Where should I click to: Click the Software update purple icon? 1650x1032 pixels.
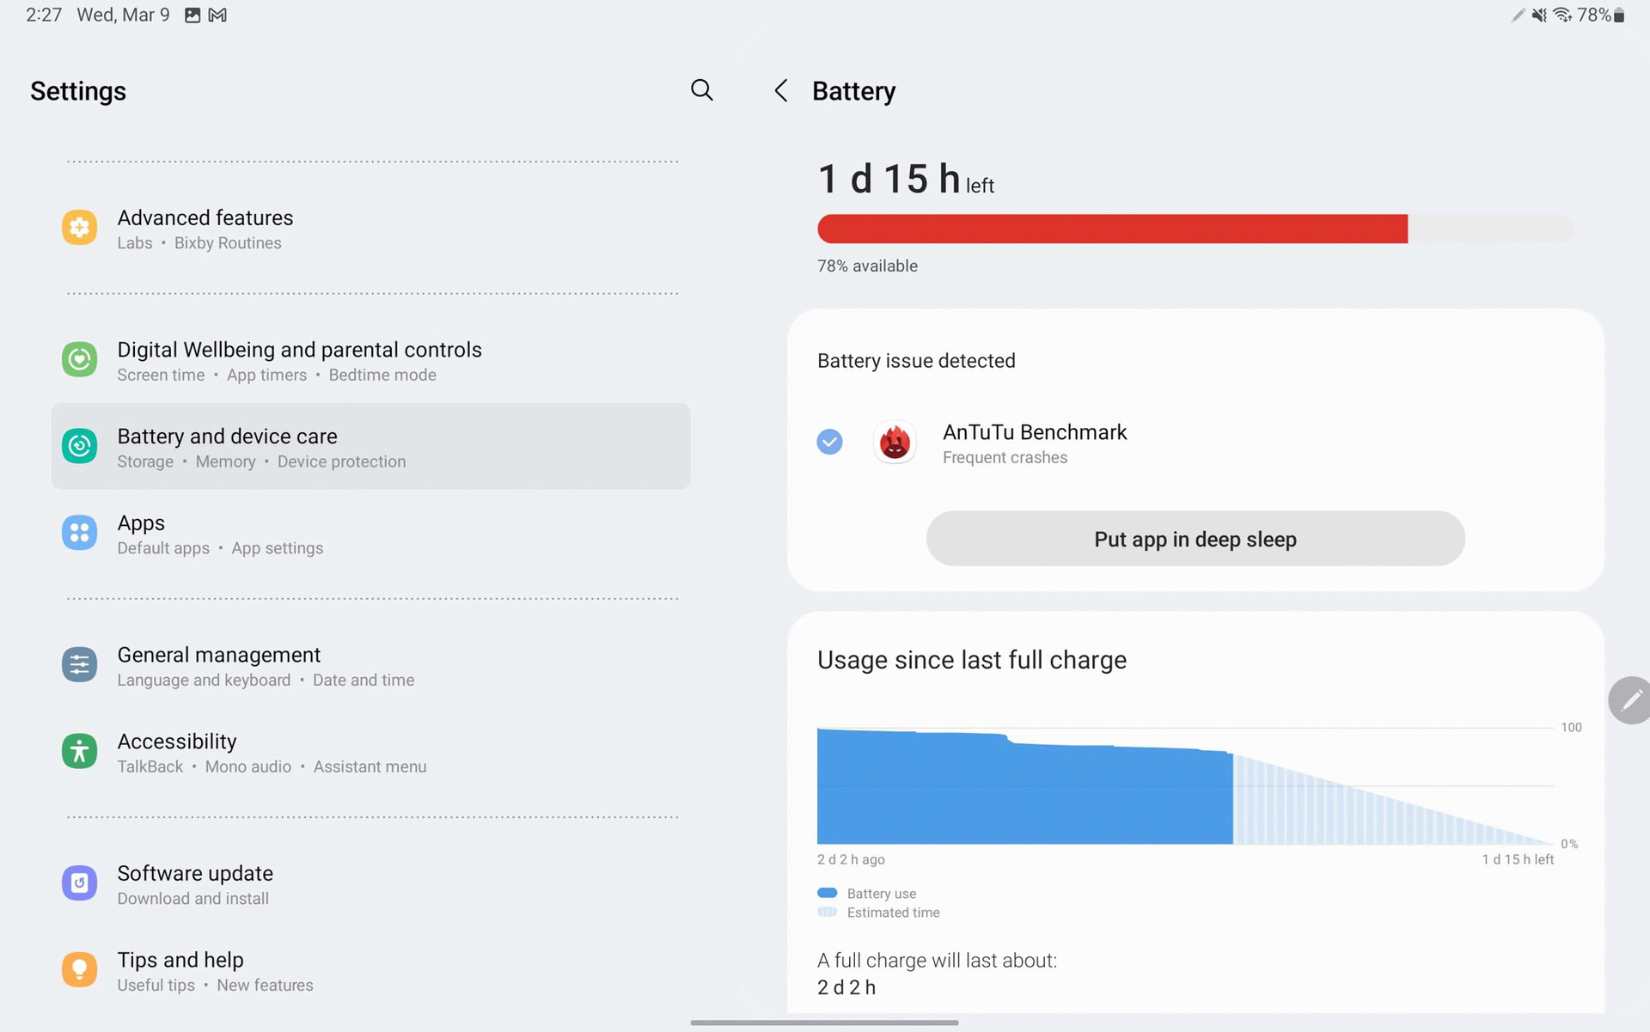click(x=79, y=883)
